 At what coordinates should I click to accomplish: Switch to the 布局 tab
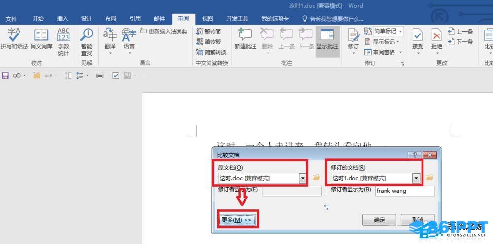point(110,19)
